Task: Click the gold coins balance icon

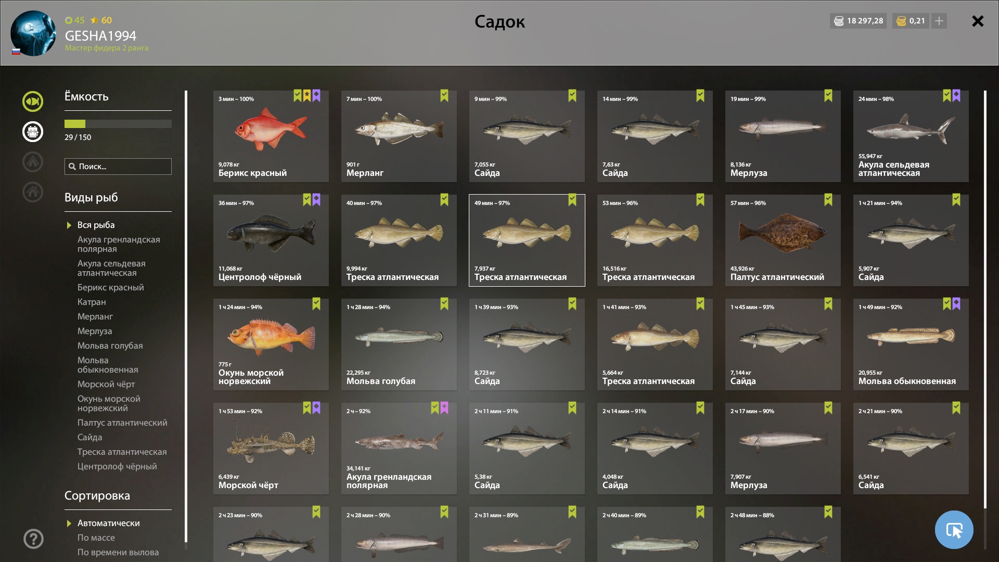Action: pos(902,21)
